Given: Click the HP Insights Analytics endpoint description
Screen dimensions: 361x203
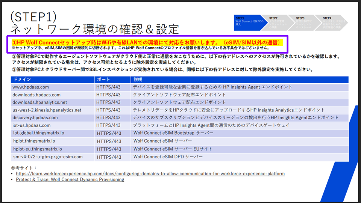Looking at the screenshot, I should (x=229, y=110).
